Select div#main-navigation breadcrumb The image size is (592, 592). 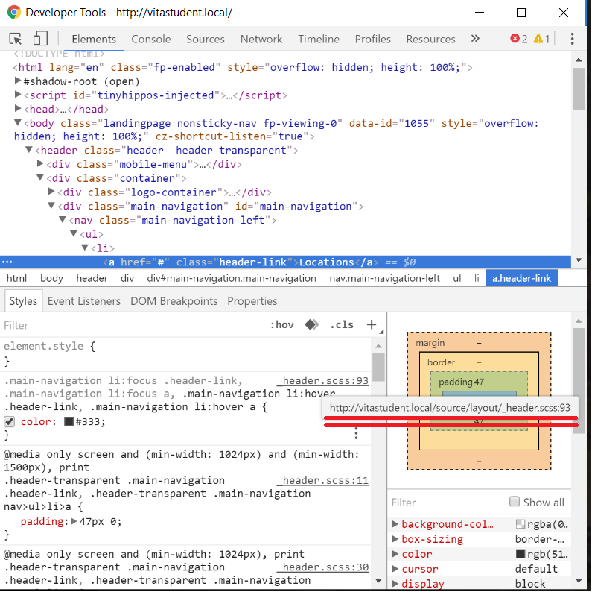coord(232,278)
